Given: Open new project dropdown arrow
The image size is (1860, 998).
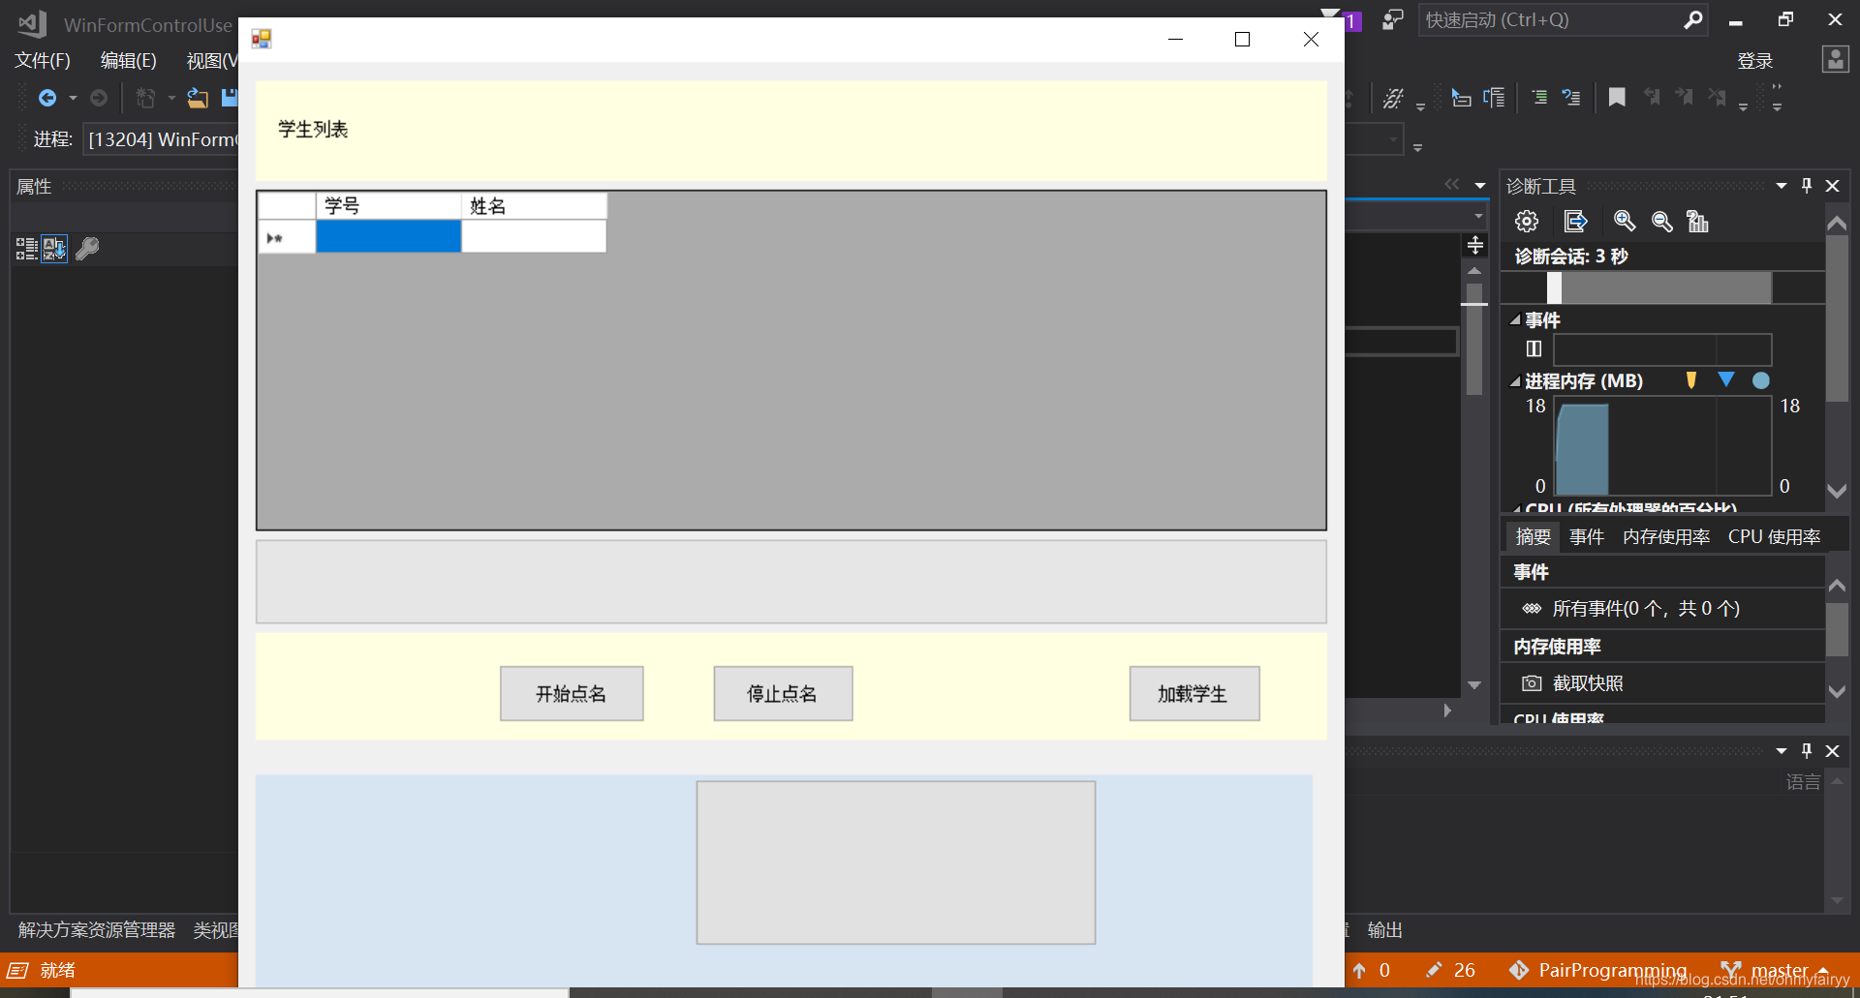Looking at the screenshot, I should [x=171, y=98].
